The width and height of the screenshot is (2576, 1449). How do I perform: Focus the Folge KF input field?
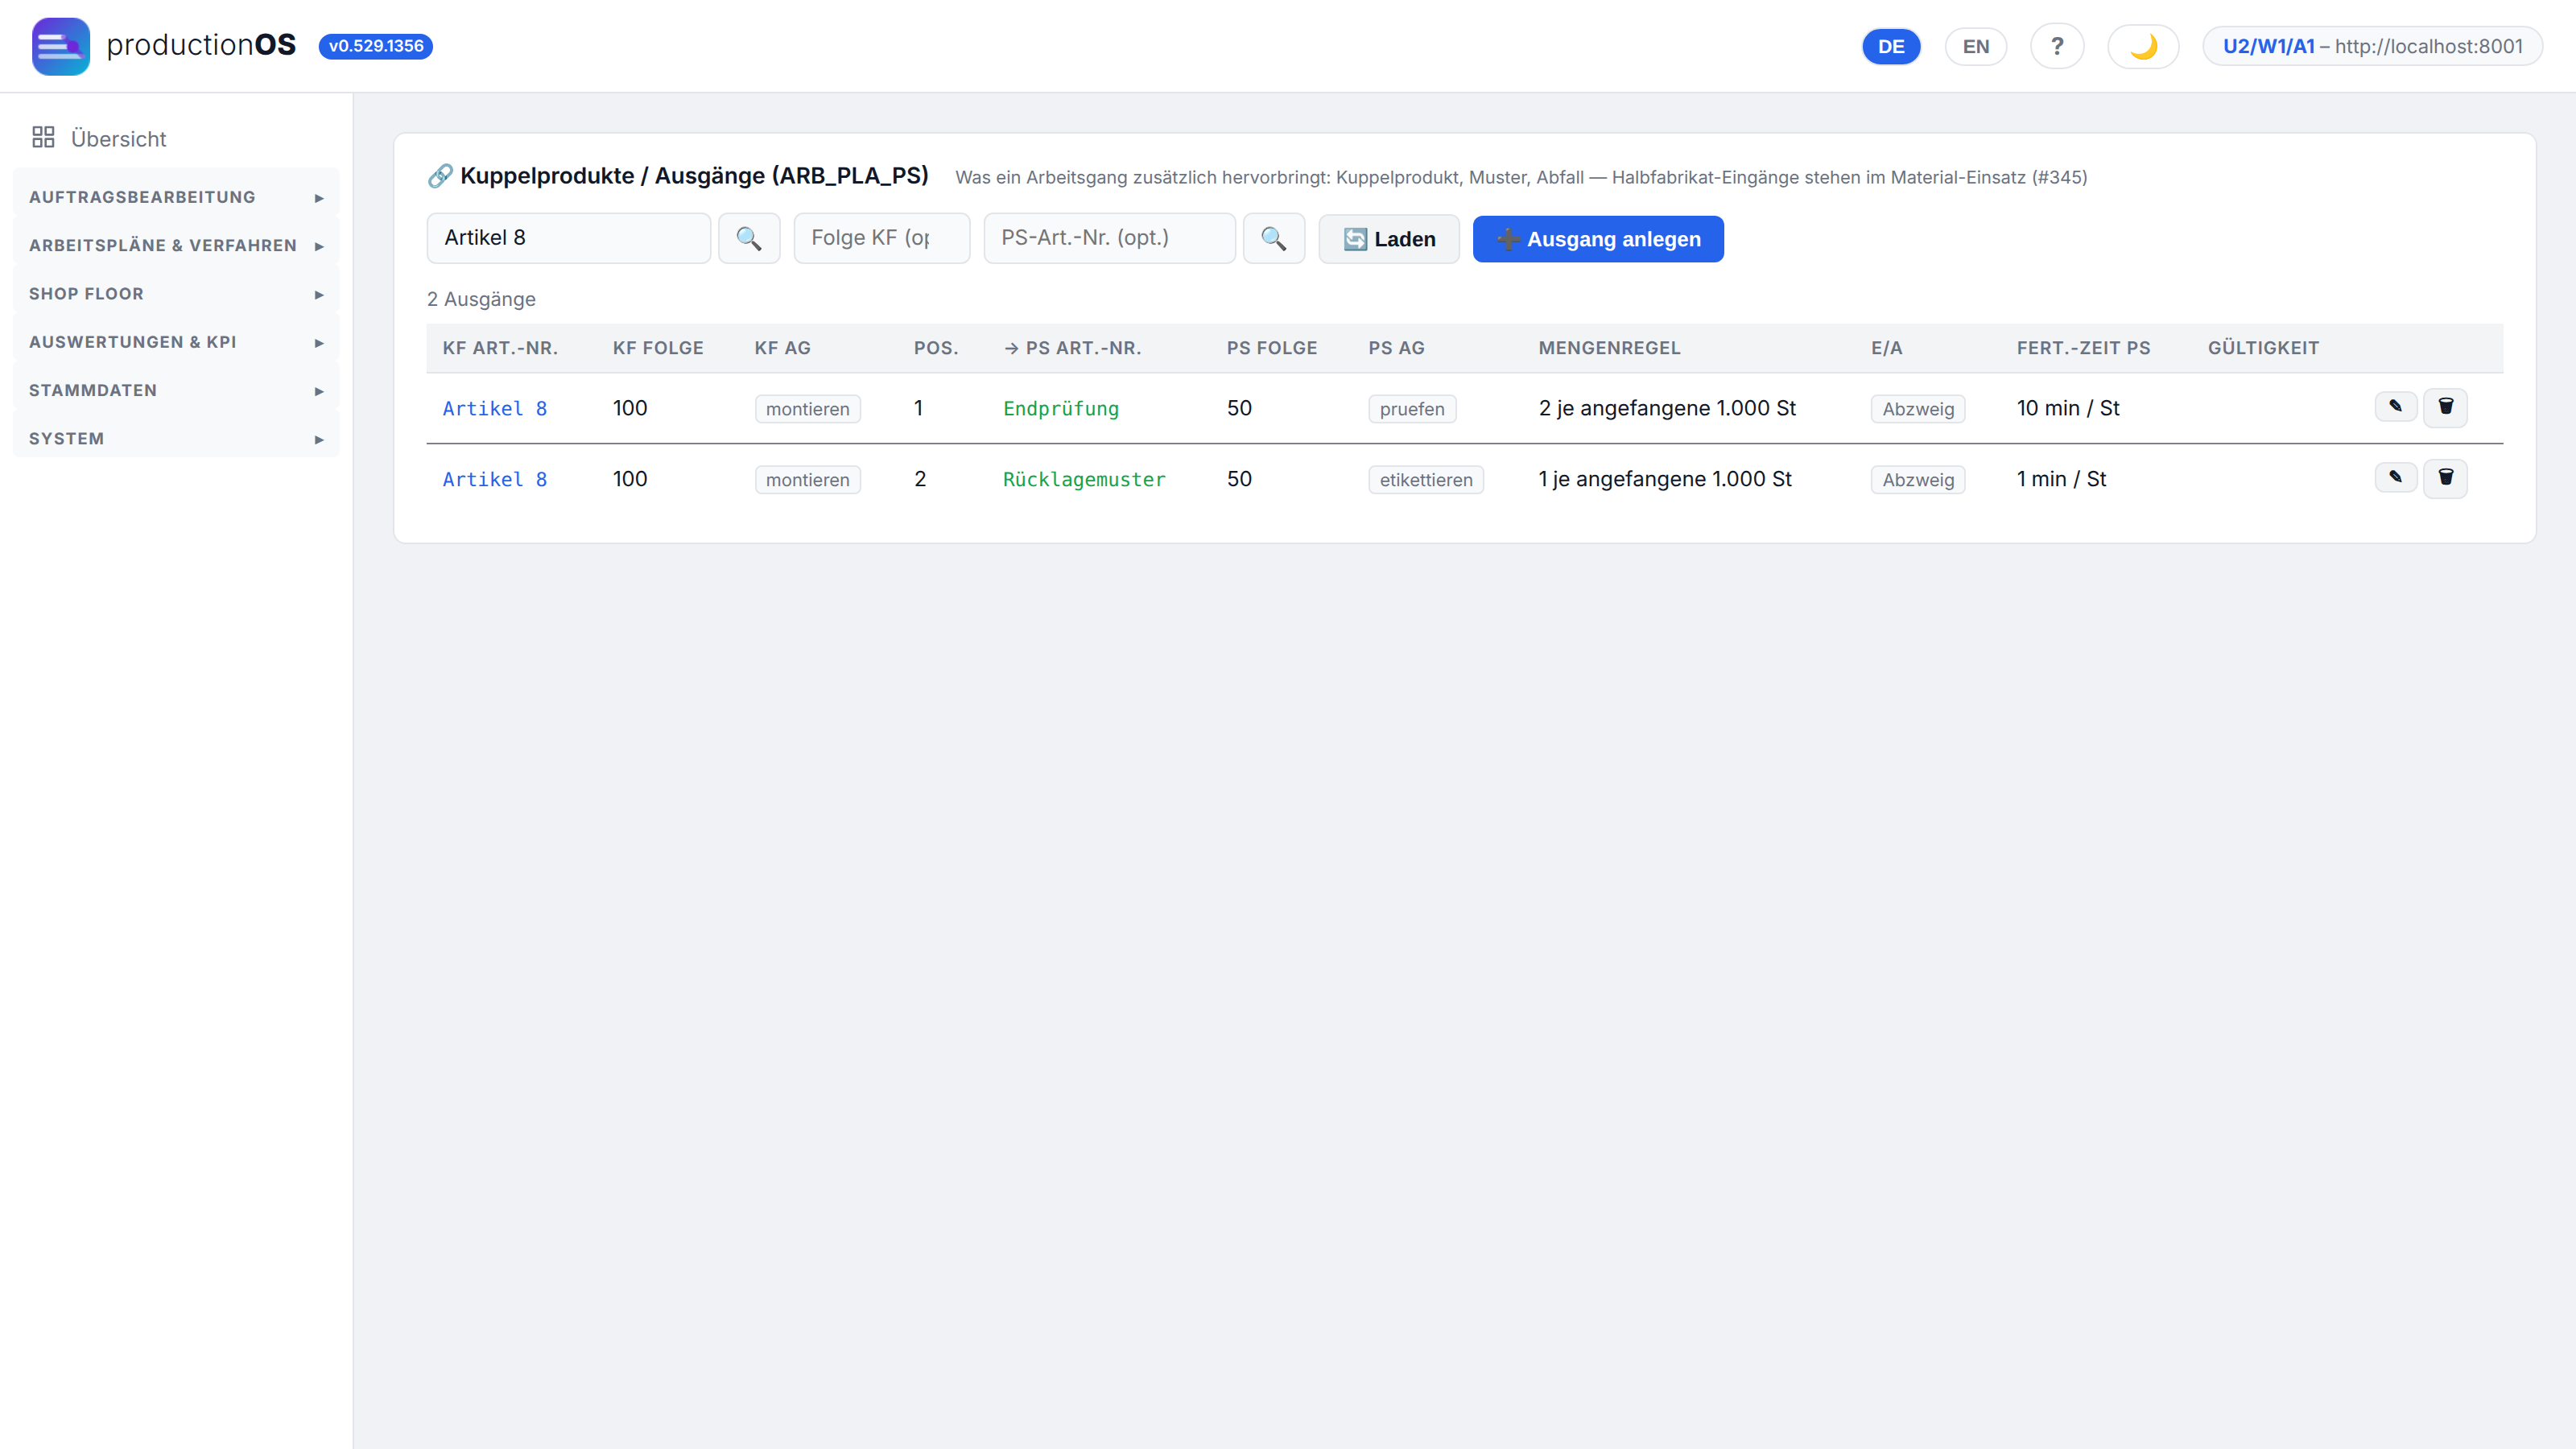tap(881, 238)
